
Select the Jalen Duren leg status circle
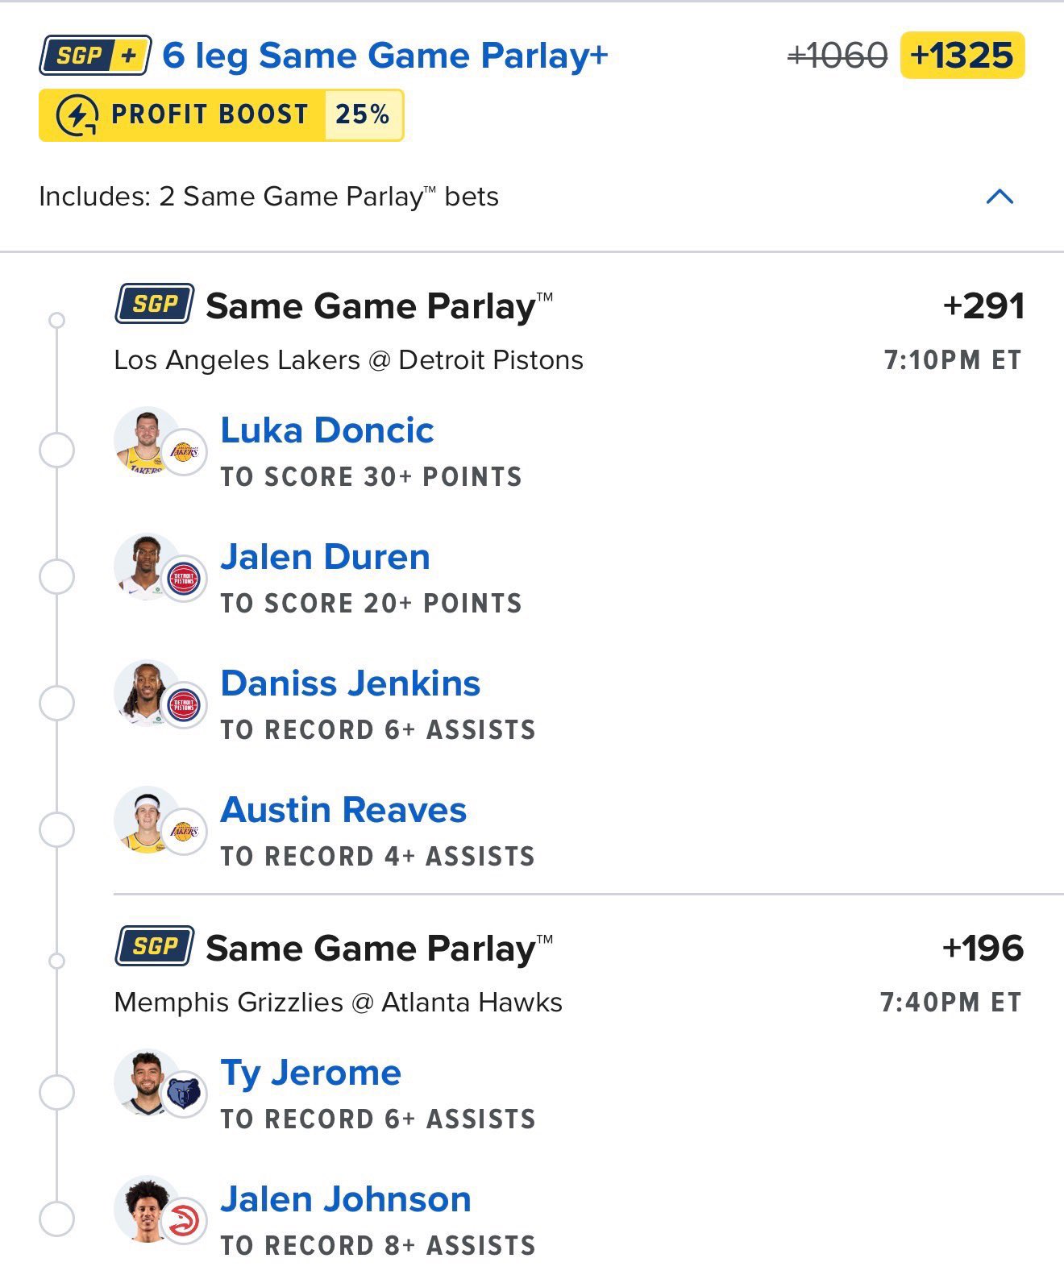tap(56, 577)
